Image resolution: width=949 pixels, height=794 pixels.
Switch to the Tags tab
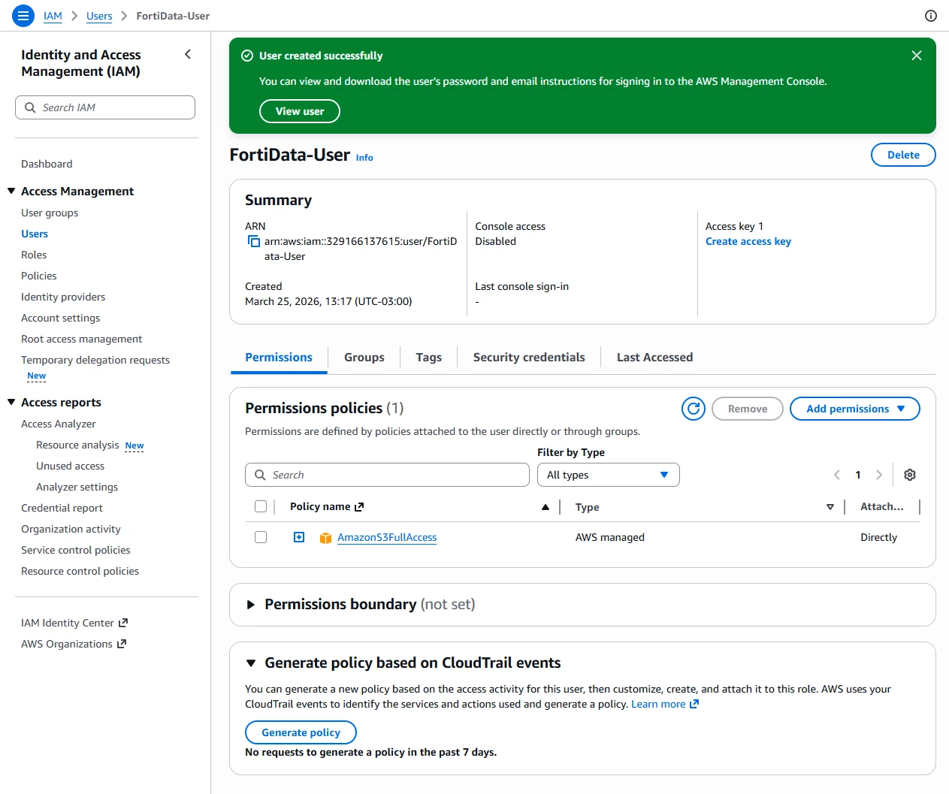(x=429, y=358)
